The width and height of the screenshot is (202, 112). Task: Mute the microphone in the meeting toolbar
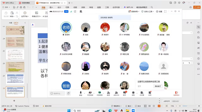(81, 93)
